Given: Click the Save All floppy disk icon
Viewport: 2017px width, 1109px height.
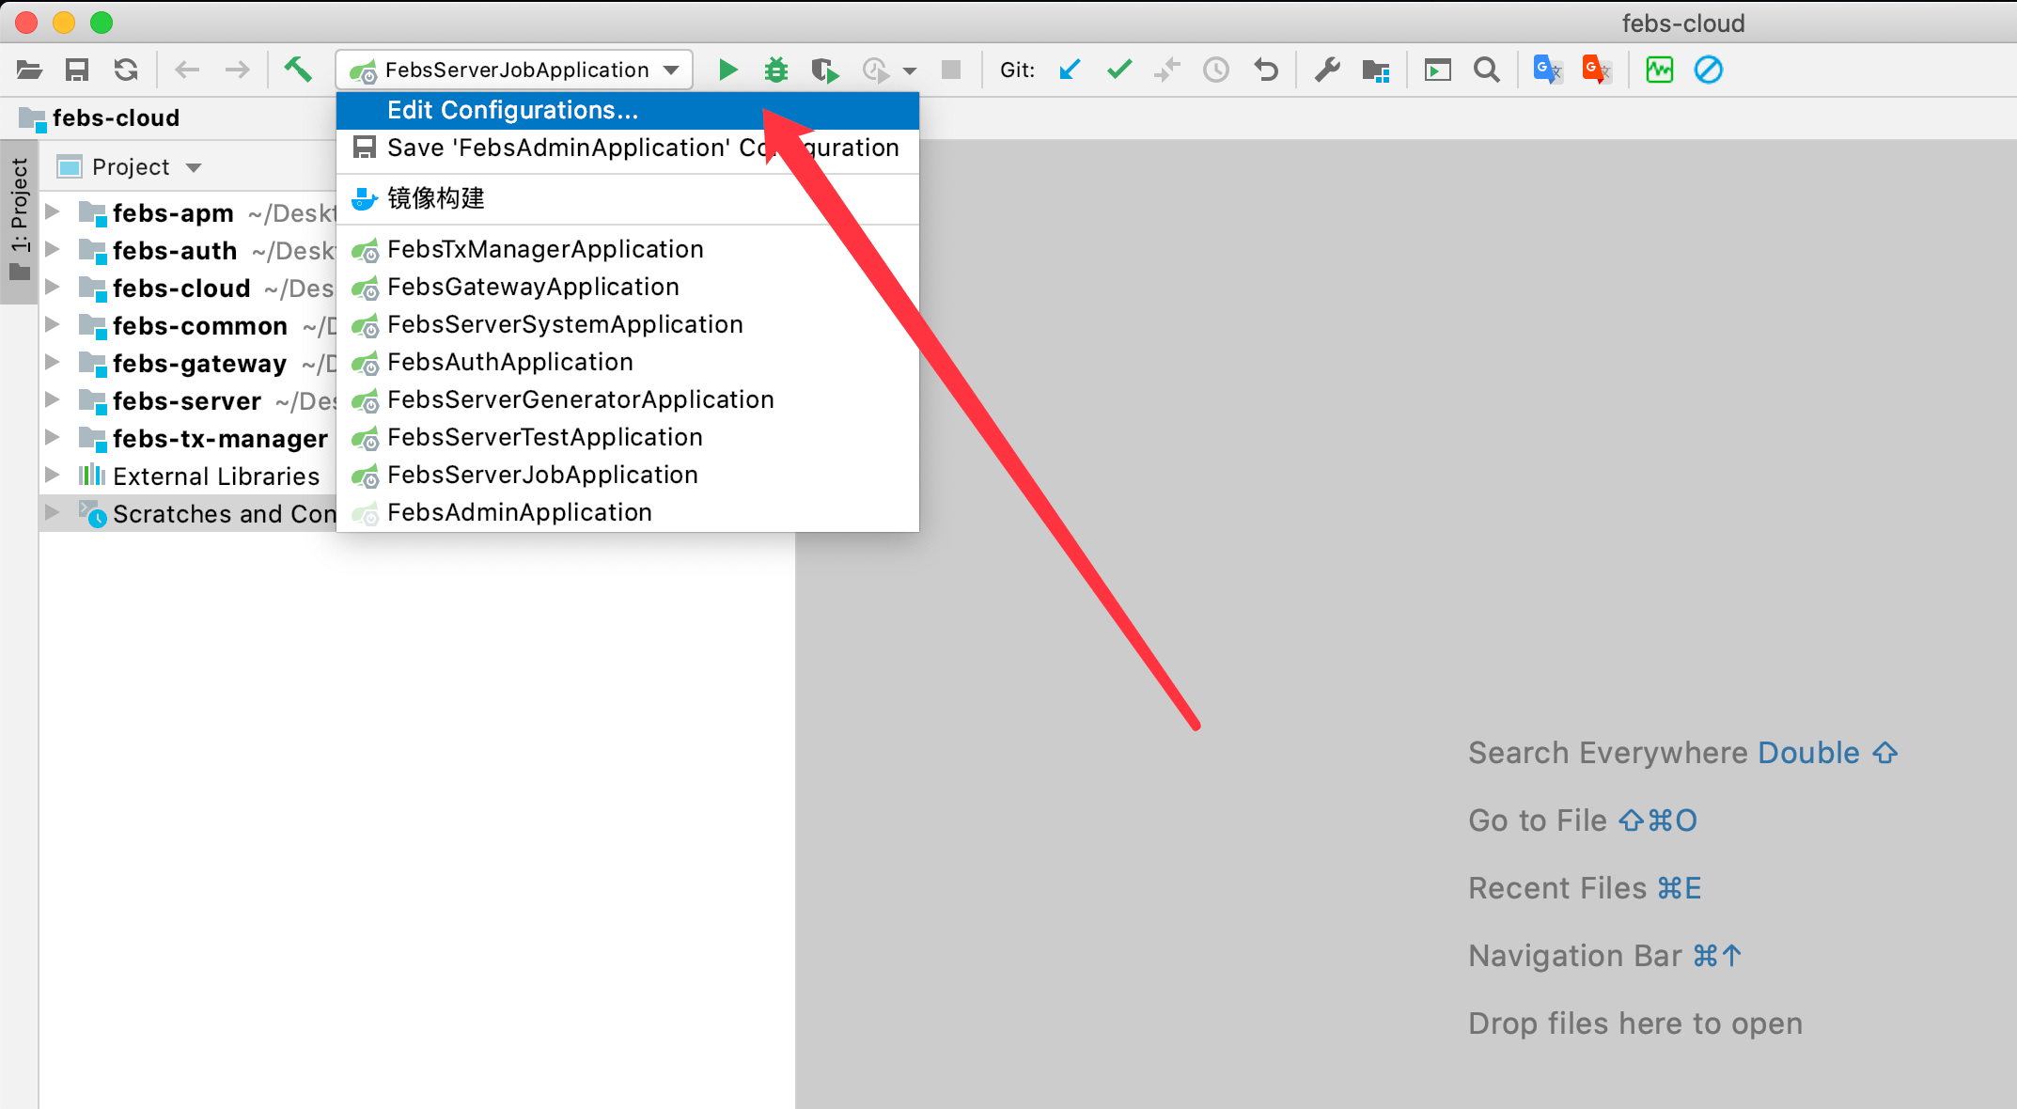Looking at the screenshot, I should (77, 70).
